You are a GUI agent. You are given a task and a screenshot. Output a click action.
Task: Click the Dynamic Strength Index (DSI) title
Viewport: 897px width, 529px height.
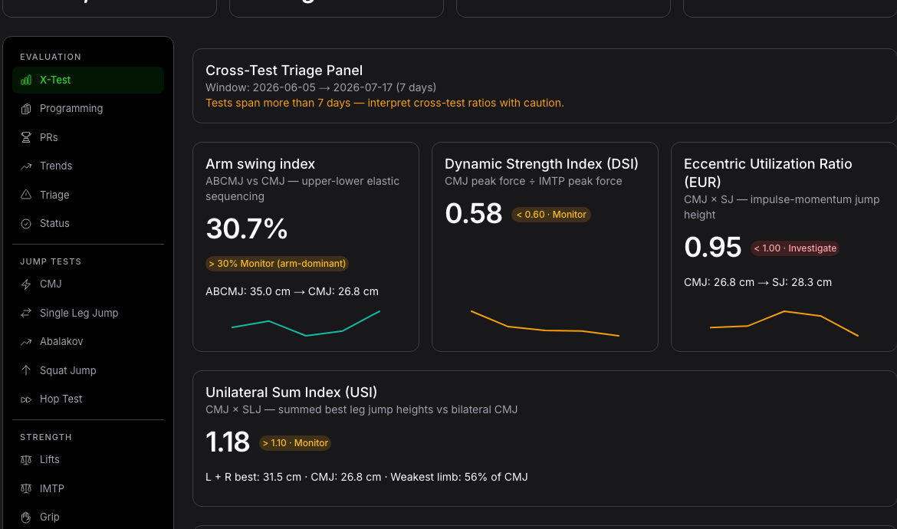pyautogui.click(x=541, y=164)
